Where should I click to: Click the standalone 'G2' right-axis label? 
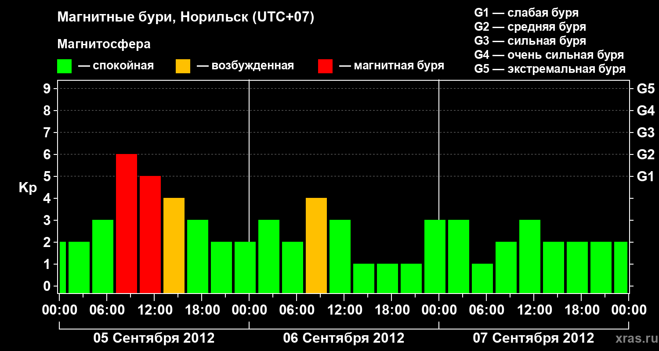click(x=645, y=154)
